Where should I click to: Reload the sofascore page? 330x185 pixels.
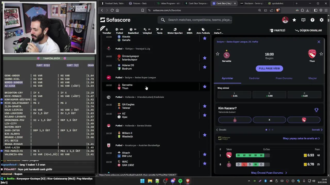point(112,10)
